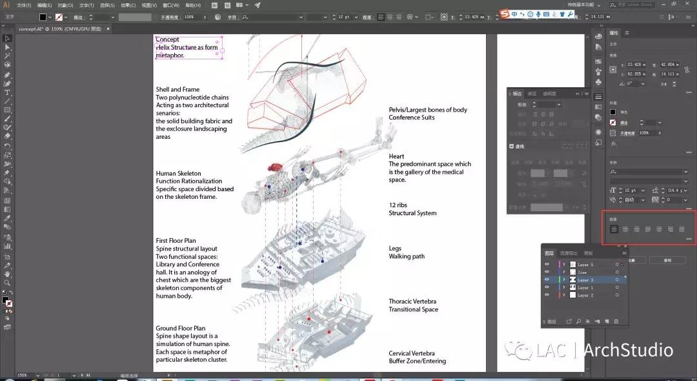Open the Edit menu

click(x=45, y=5)
